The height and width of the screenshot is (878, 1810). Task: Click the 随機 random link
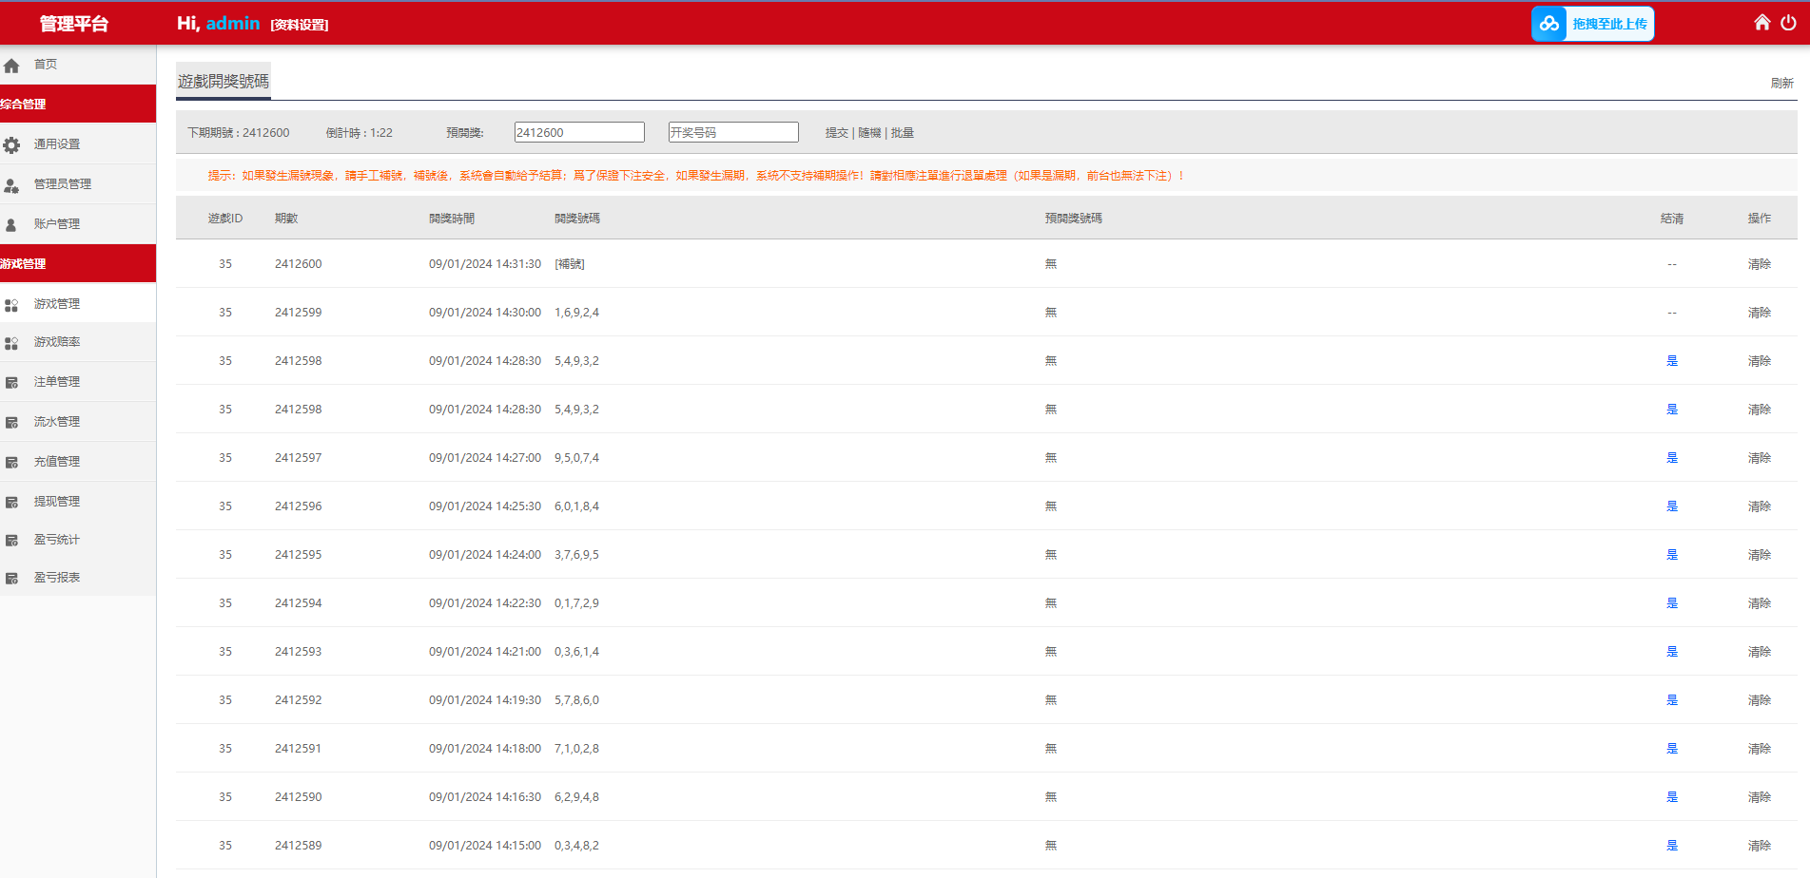click(869, 133)
